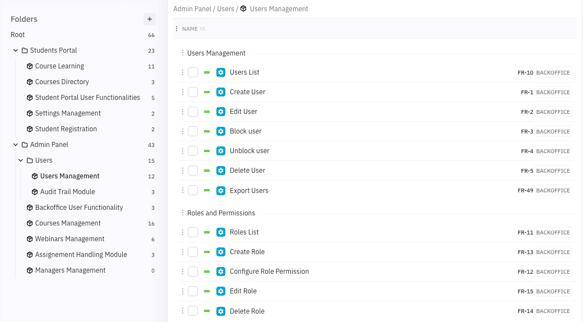Screen dimensions: 583x322
Task: Collapse the Users folder chevron
Action: point(21,160)
